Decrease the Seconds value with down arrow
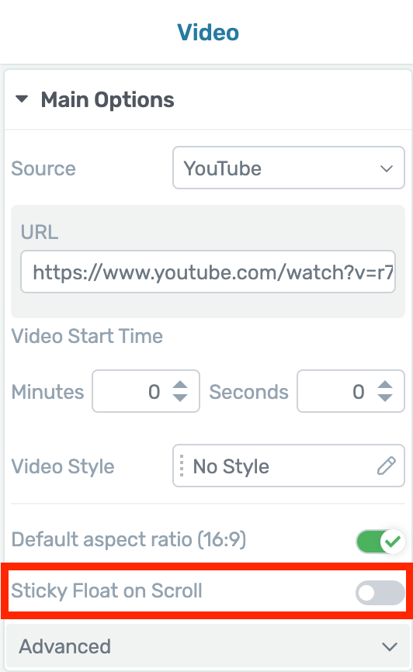413x672 pixels. click(x=385, y=397)
